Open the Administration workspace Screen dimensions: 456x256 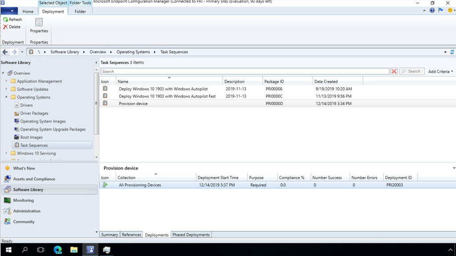point(27,211)
